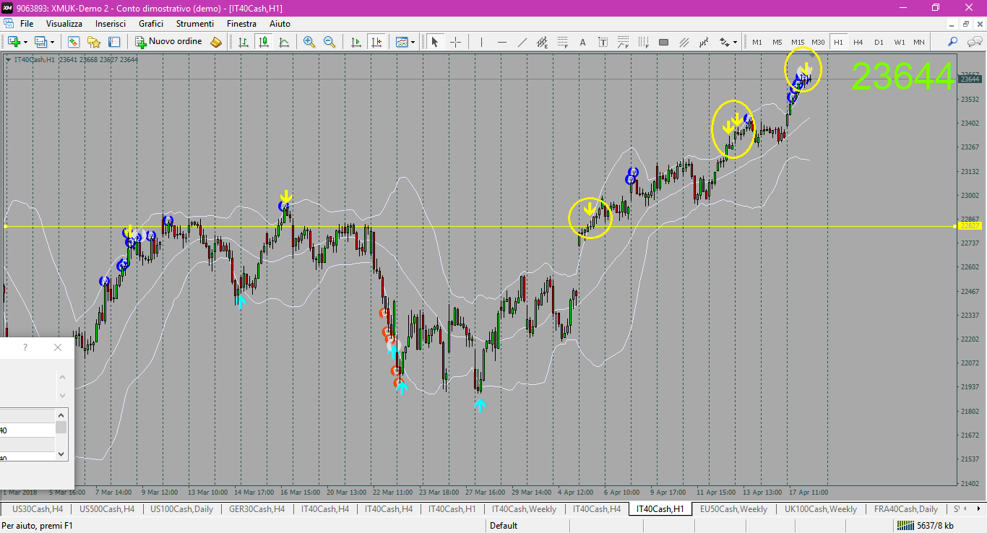Switch to H4 timeframe

(x=858, y=42)
